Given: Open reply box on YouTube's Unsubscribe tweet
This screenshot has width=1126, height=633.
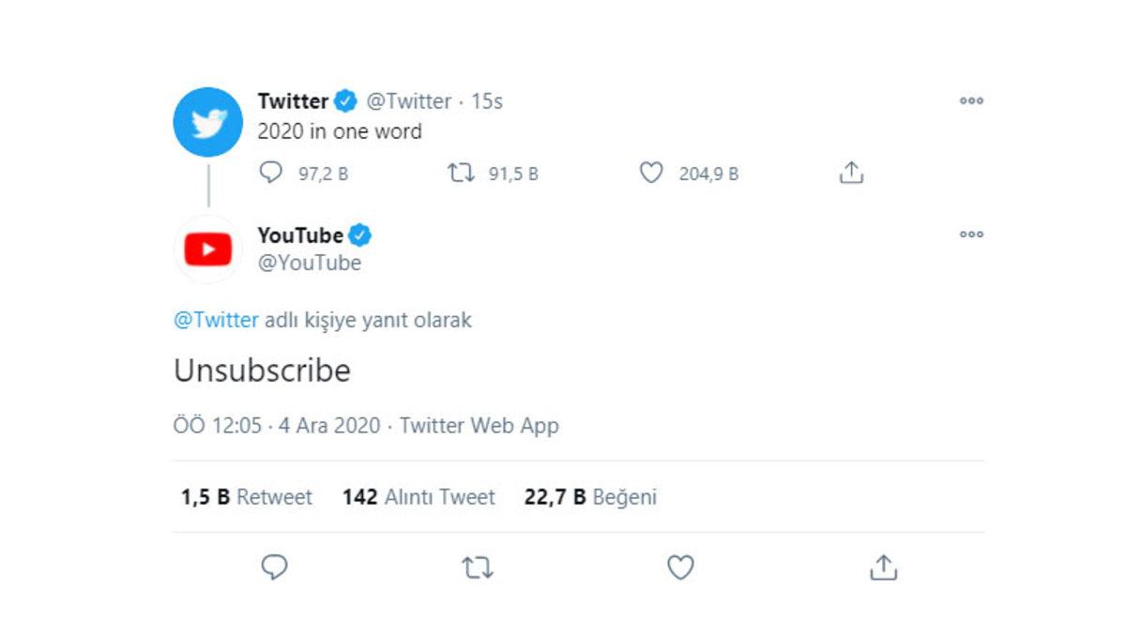Looking at the screenshot, I should point(273,566).
